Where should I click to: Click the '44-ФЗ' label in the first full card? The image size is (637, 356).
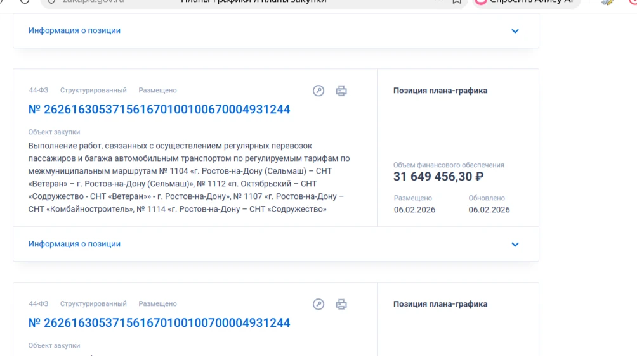38,91
